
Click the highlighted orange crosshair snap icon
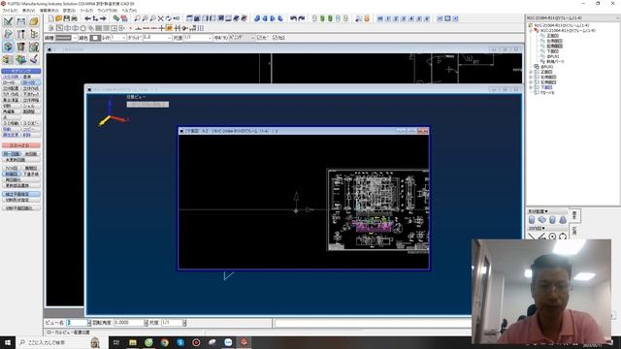(170, 28)
